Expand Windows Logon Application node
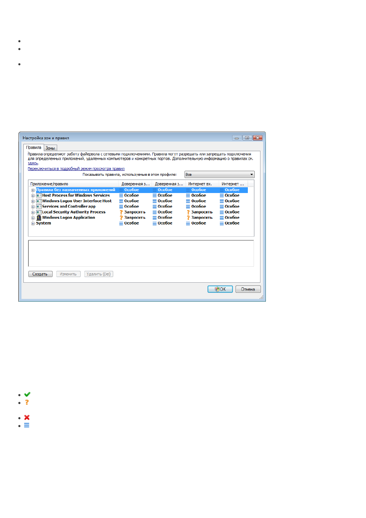 [33, 218]
